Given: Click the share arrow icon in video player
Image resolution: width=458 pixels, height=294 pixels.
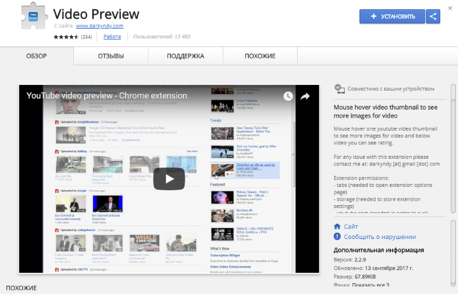Looking at the screenshot, I should pos(305,96).
